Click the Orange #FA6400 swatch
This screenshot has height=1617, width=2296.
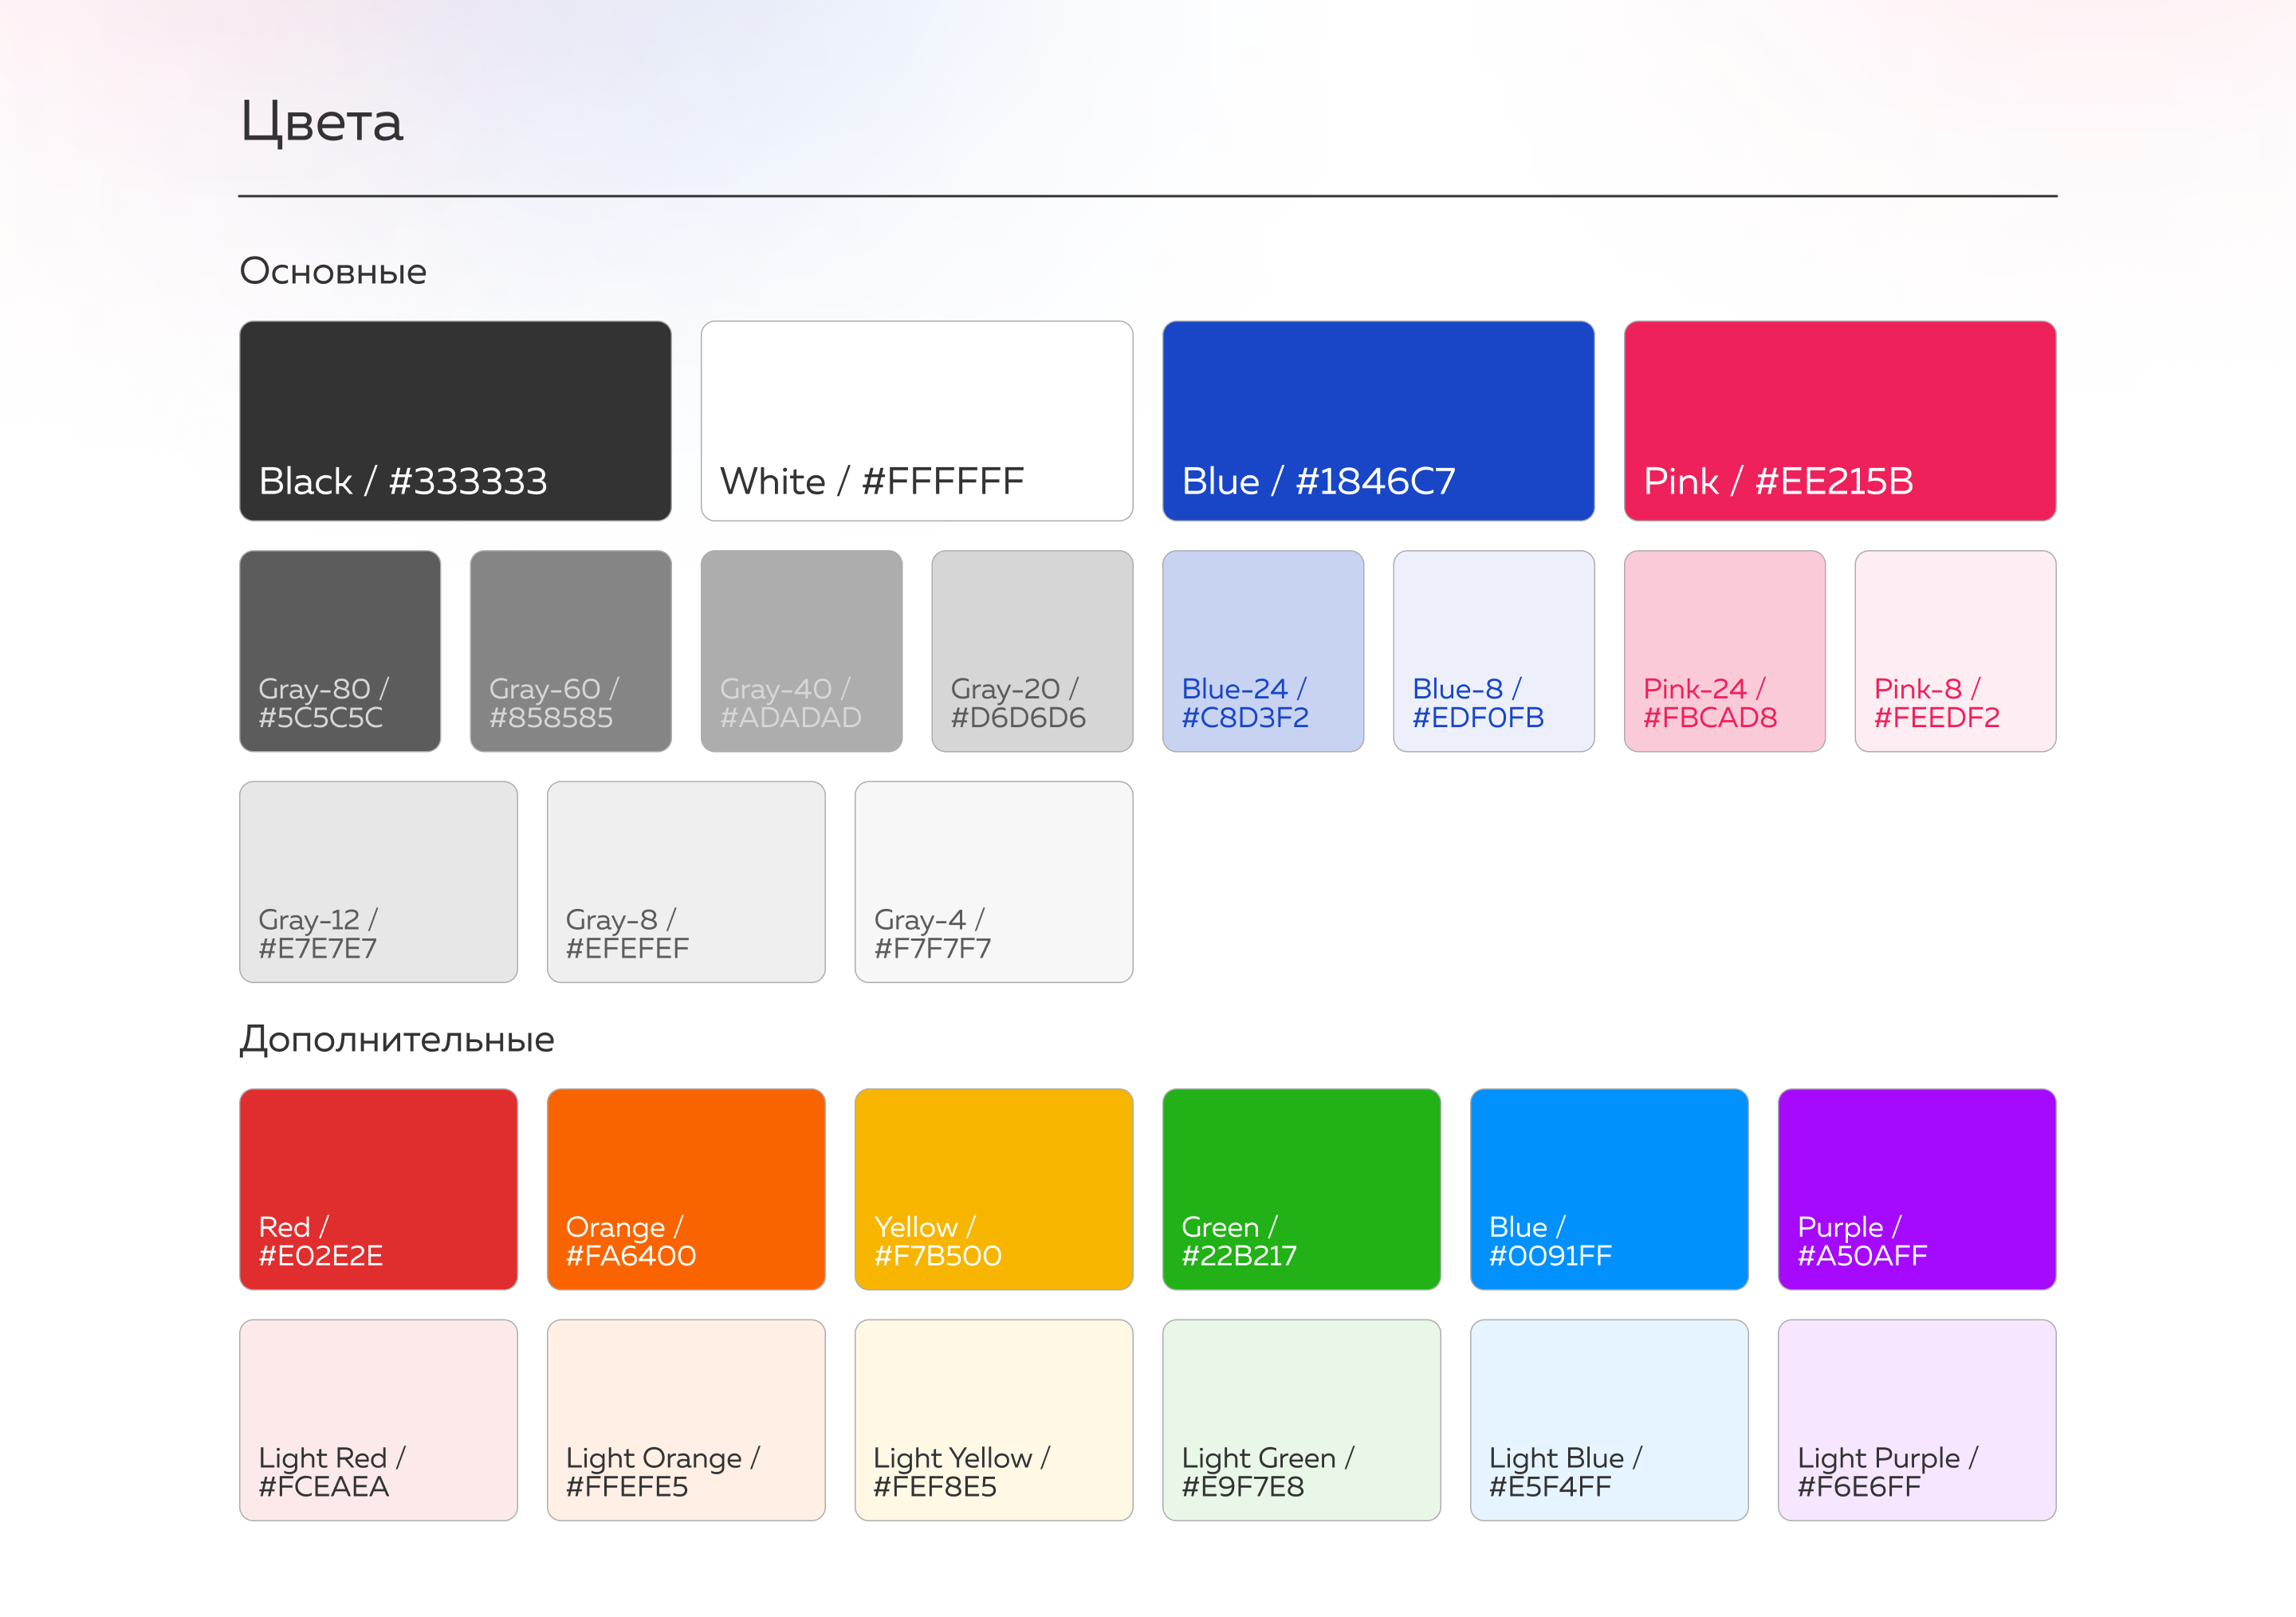[686, 1188]
